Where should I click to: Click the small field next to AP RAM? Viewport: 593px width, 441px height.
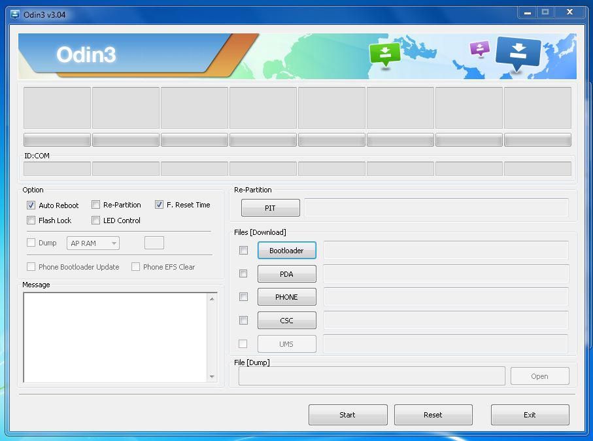click(154, 243)
